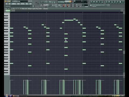Image resolution: width=129 pixels, height=97 pixels.
Task: Open the HELP menu
Action: [x=30, y=4]
